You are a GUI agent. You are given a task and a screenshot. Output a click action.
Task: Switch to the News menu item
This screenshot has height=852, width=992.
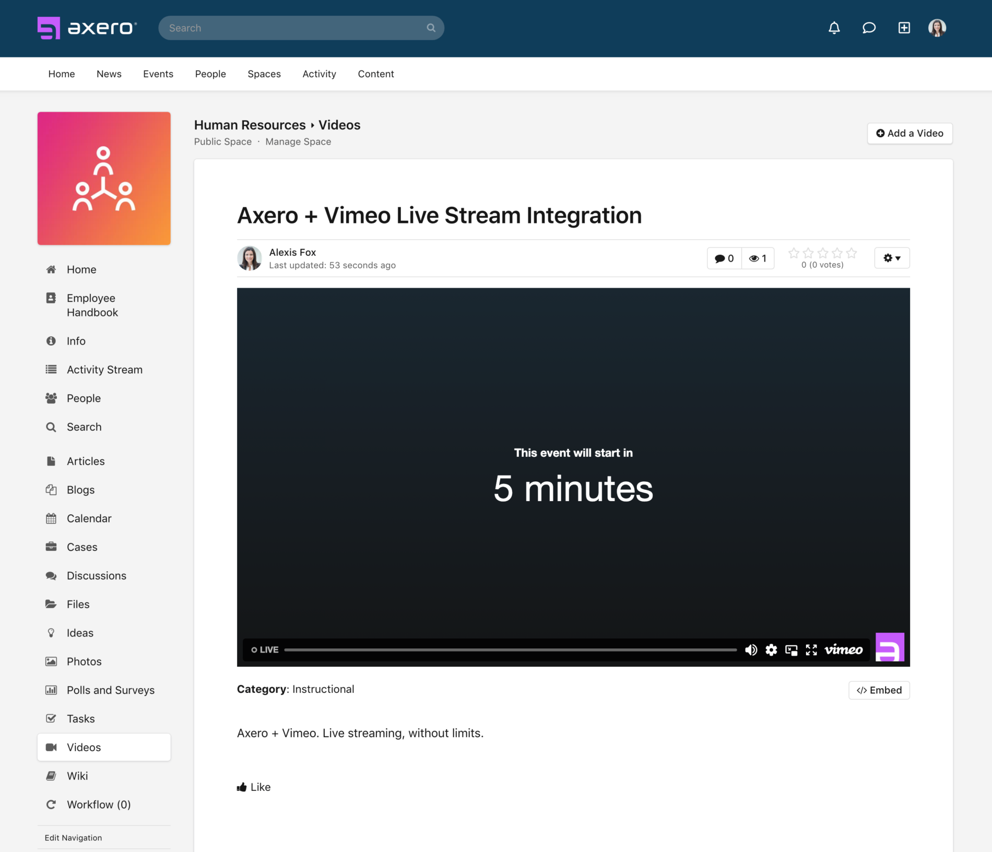point(109,74)
